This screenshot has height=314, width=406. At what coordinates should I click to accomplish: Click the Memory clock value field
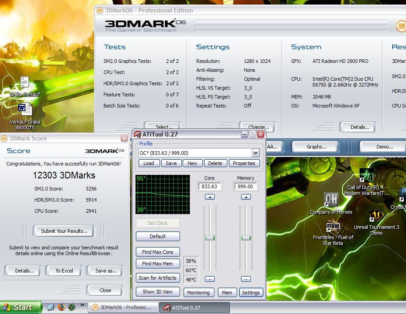coord(246,186)
